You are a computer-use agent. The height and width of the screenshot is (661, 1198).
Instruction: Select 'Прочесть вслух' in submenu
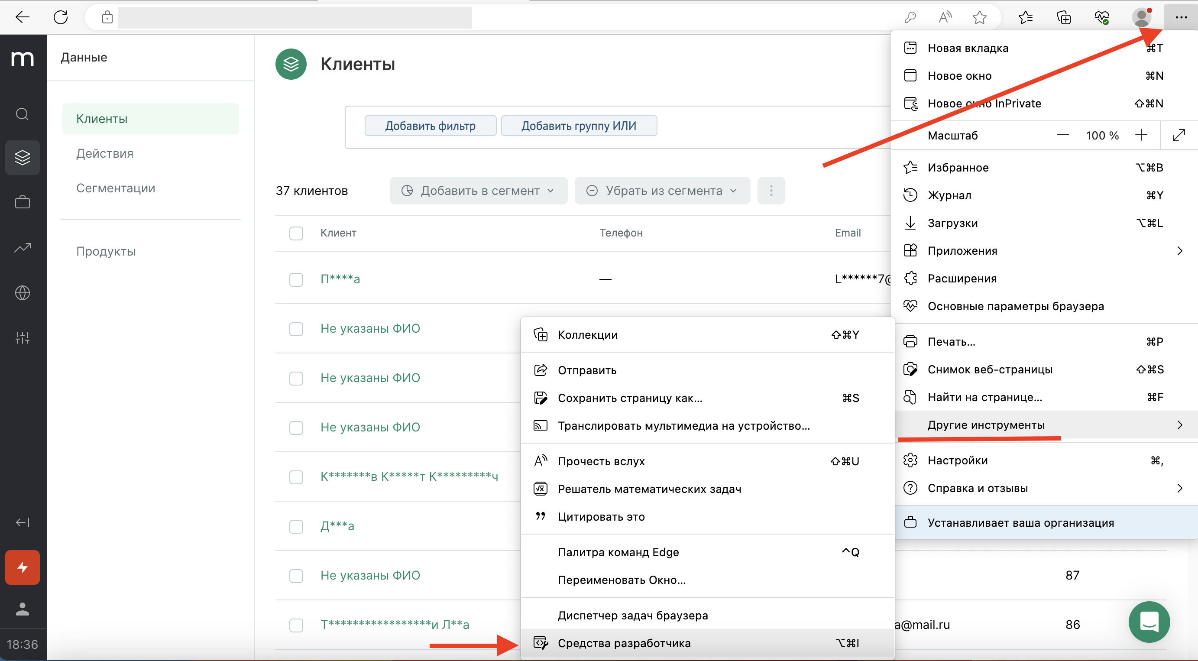[707, 461]
